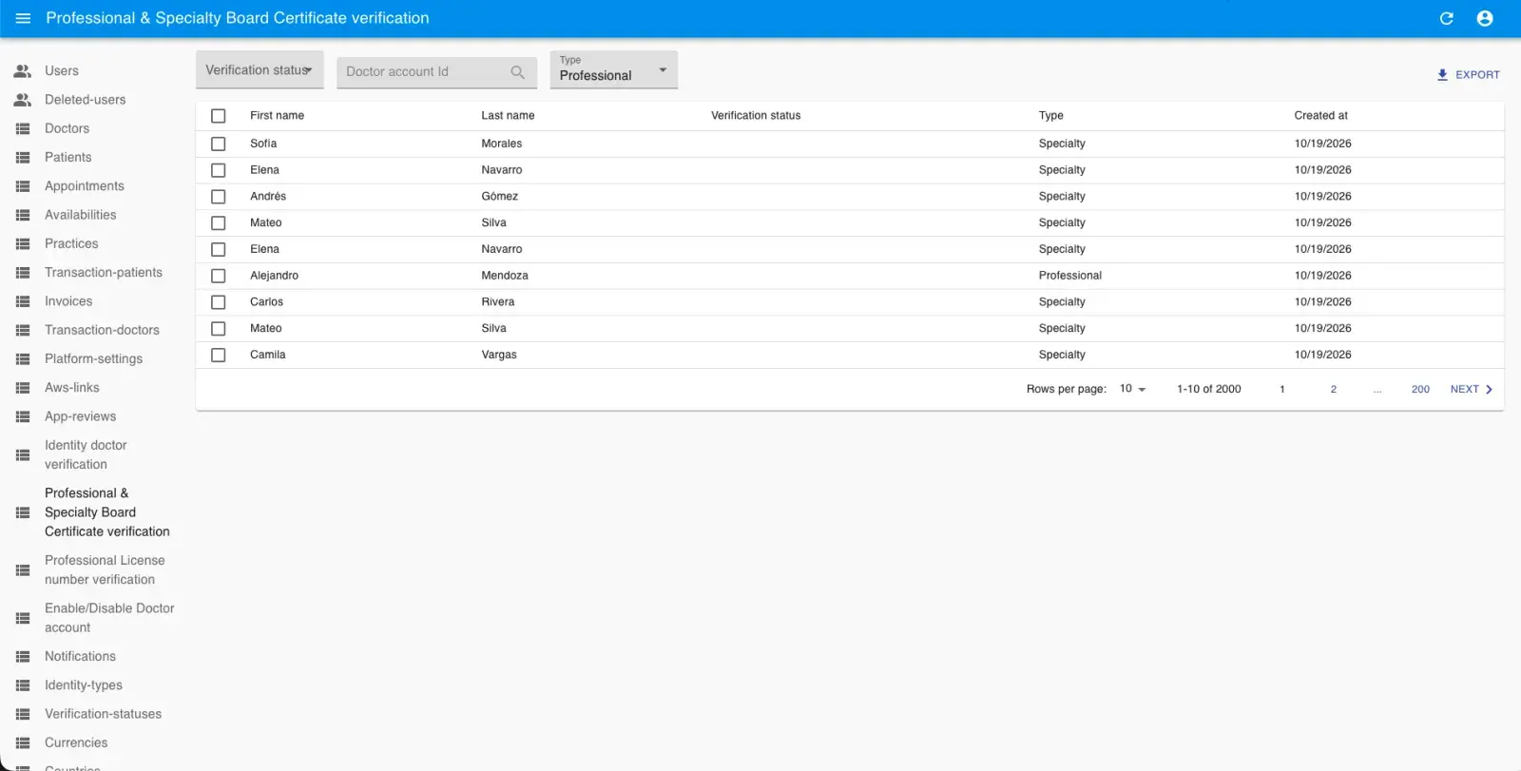Open Identity-types in the sidebar
The image size is (1521, 771).
(x=84, y=685)
